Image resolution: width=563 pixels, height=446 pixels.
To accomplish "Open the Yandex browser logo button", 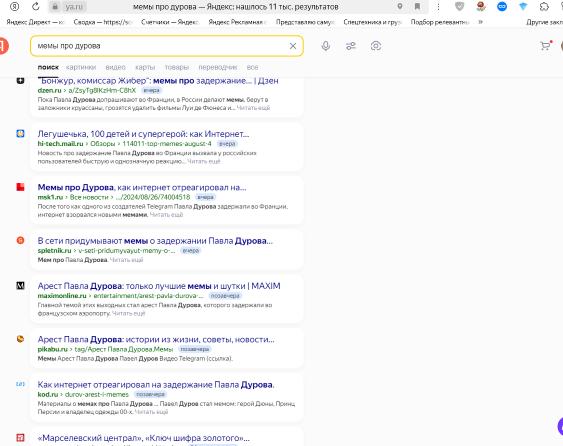I will coord(14,6).
